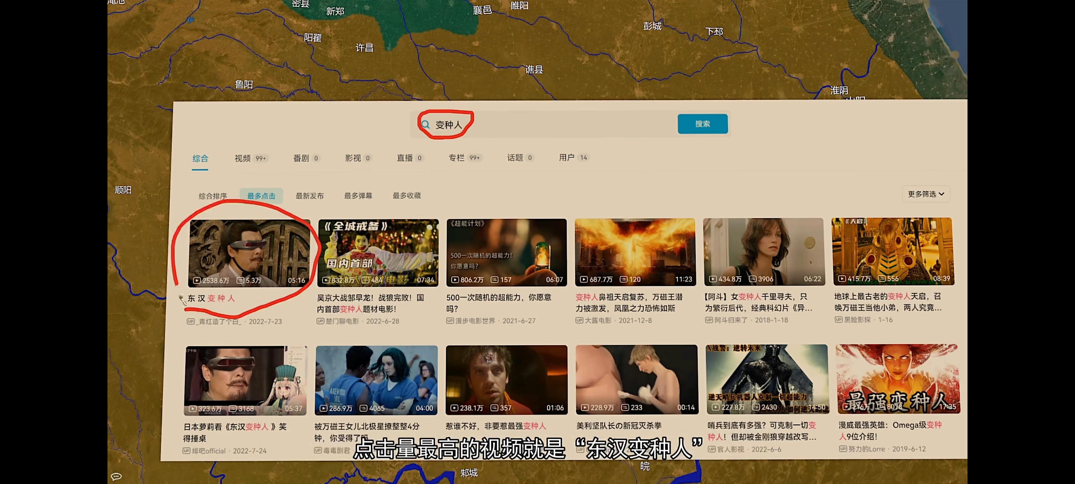Click the 搜索 button
The image size is (1075, 484).
702,124
